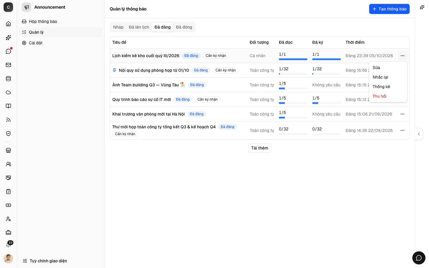Open the store icon in sidebar
Screen dimensions: 429x268
(x=8, y=150)
